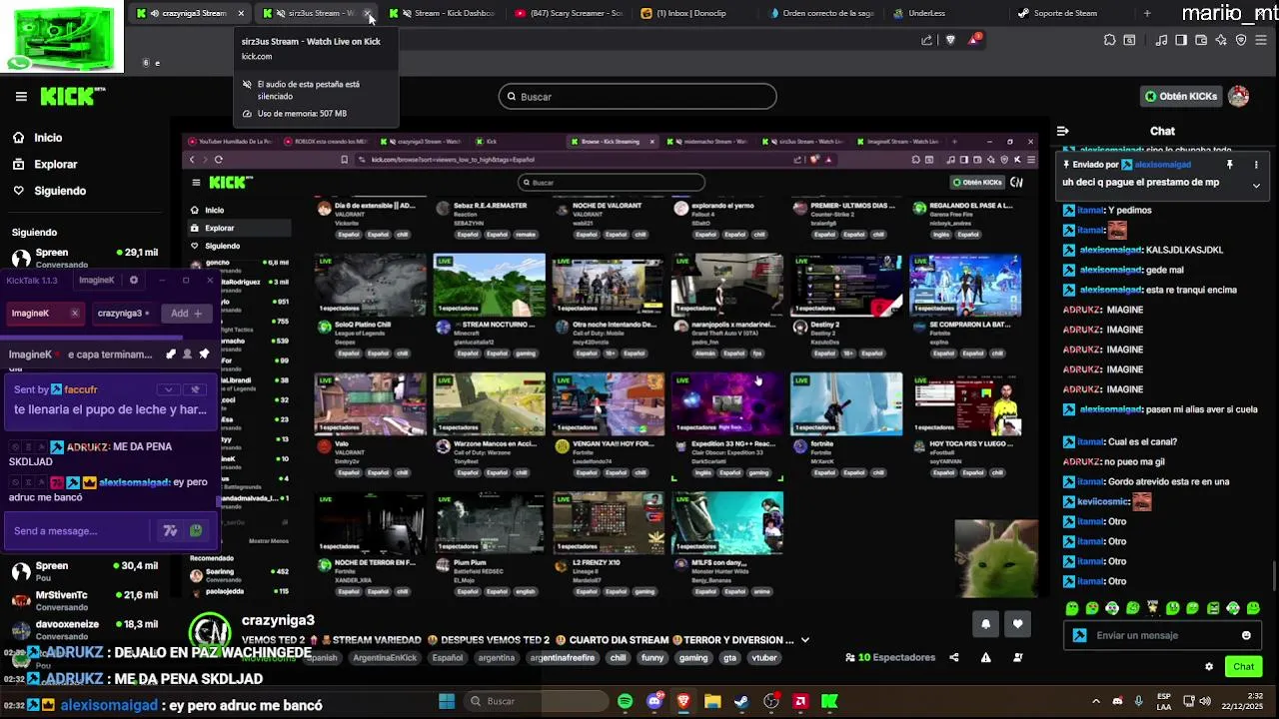Open Brave VPN shield icon
Viewport: 1279px width, 719px height.
click(1242, 40)
